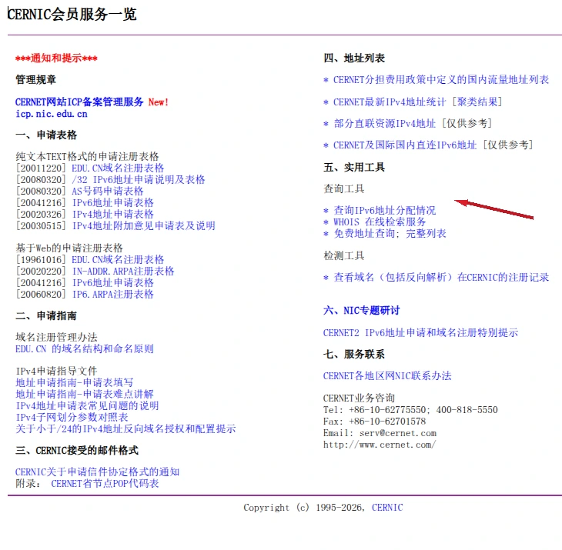The width and height of the screenshot is (562, 550).
Task: Click the 纯文本TEXT格式的申请注册表格 text
Action: (87, 156)
